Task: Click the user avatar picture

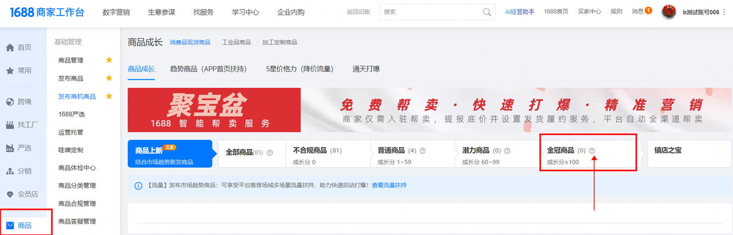Action: pos(669,12)
